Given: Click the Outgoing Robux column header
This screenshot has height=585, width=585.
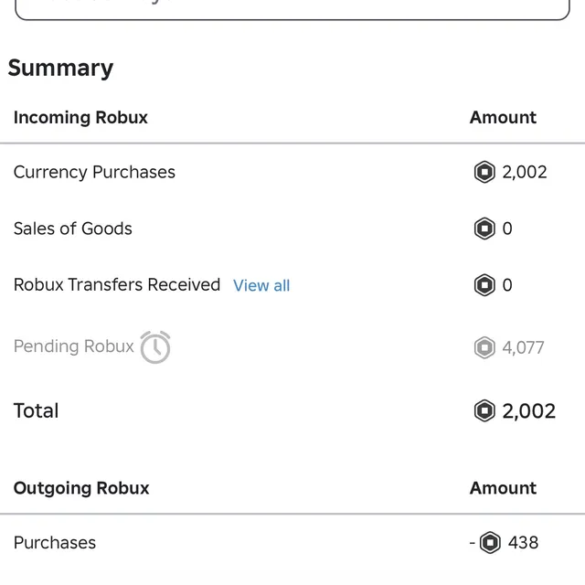Looking at the screenshot, I should pyautogui.click(x=81, y=488).
